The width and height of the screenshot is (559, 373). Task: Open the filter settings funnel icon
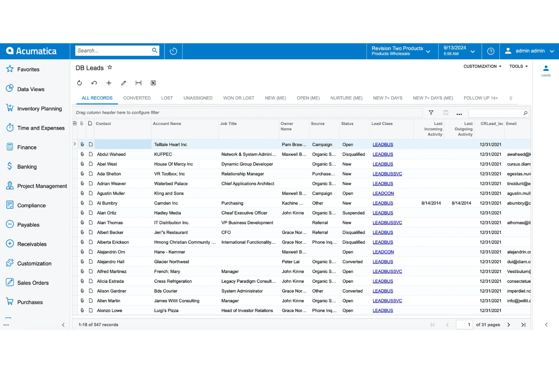click(431, 113)
